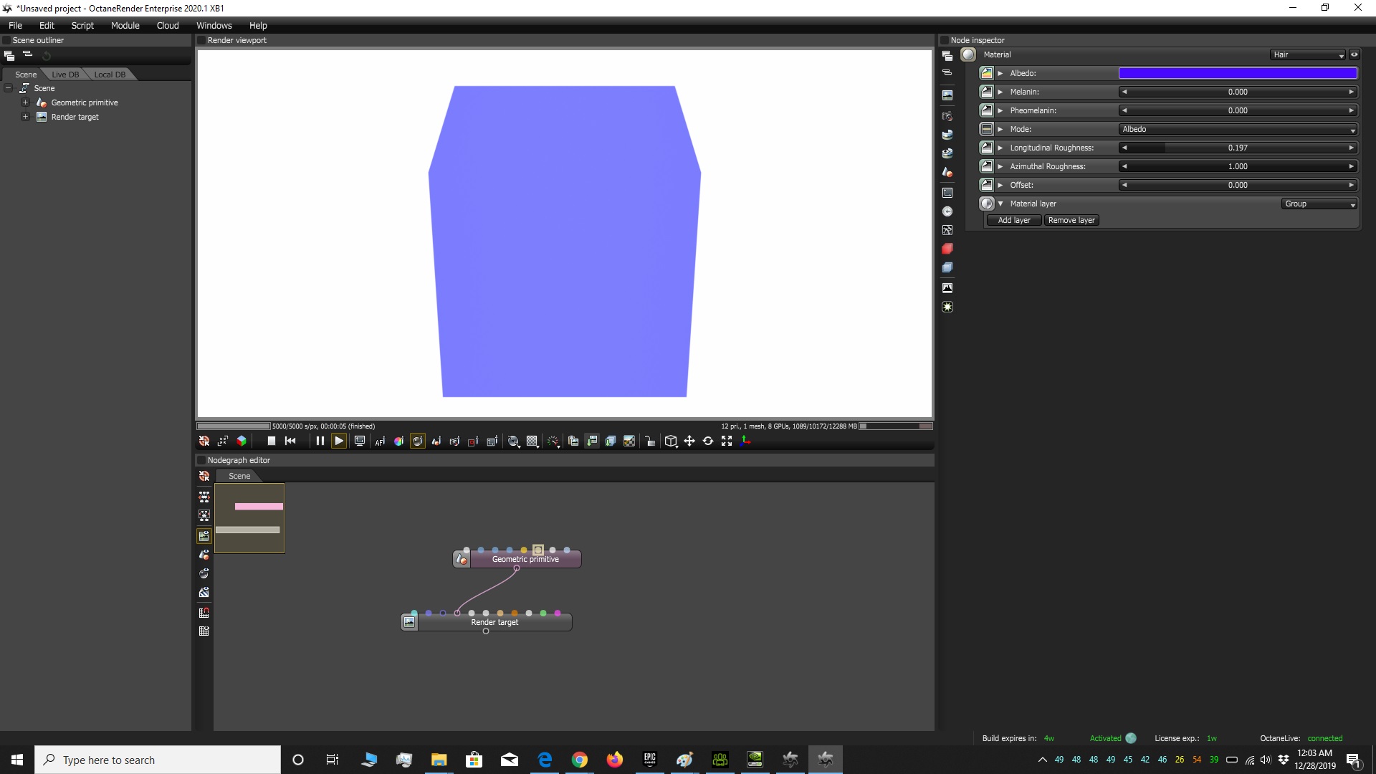This screenshot has height=774, width=1376.
Task: Click the blue Albedo color swatch
Action: click(1238, 73)
